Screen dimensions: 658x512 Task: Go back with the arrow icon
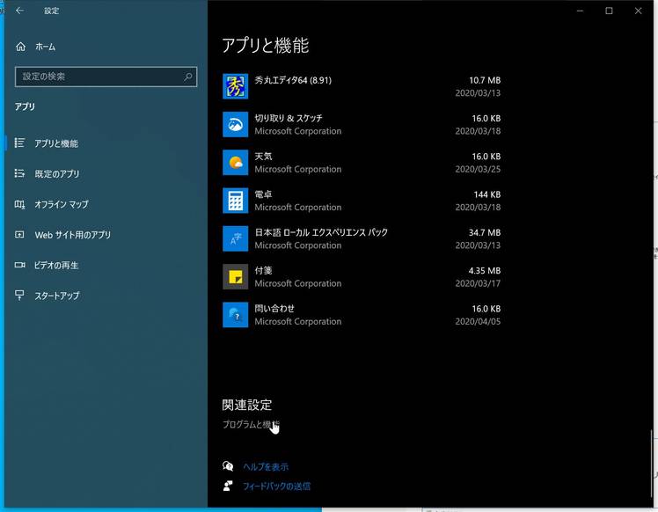coord(19,11)
